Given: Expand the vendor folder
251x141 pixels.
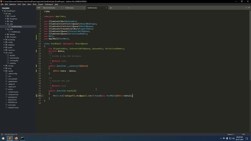Looking at the screenshot, I should [4, 71].
